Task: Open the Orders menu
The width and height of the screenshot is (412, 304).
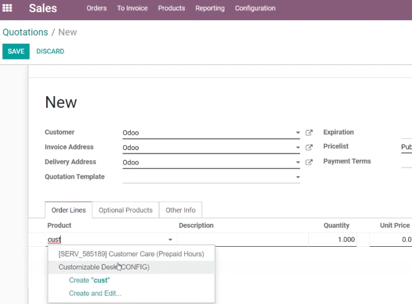Action: coord(97,8)
